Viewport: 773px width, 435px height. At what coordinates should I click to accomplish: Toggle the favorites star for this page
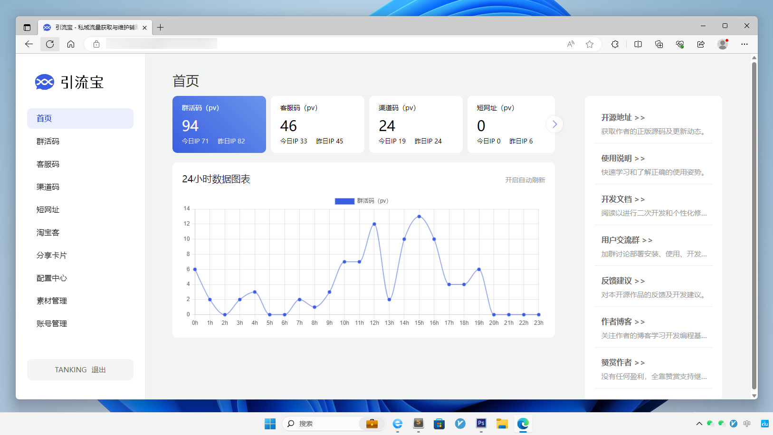(x=590, y=44)
